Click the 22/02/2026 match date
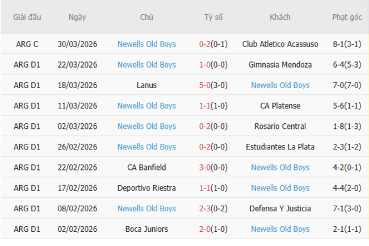The width and height of the screenshot is (369, 246). click(x=77, y=168)
